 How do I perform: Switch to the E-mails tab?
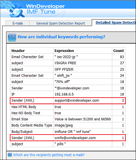point(18,23)
